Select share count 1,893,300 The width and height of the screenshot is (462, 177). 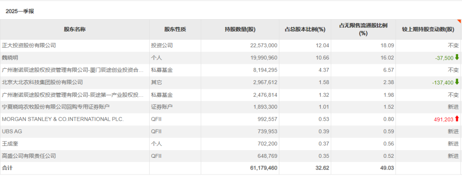pos(265,107)
